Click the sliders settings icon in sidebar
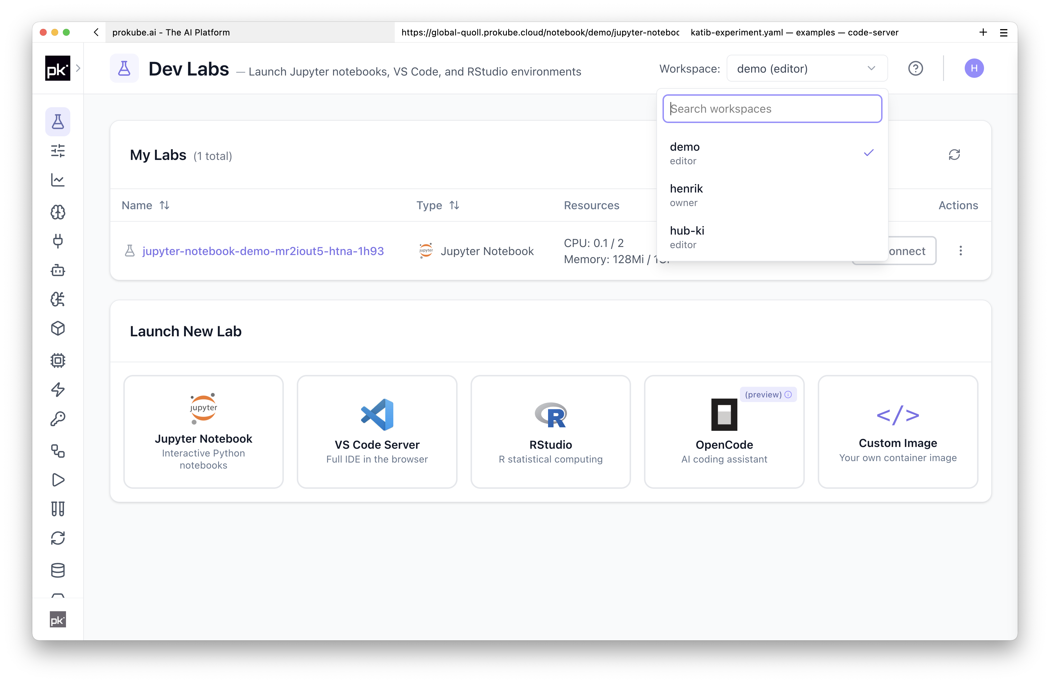The width and height of the screenshot is (1050, 683). 58,151
